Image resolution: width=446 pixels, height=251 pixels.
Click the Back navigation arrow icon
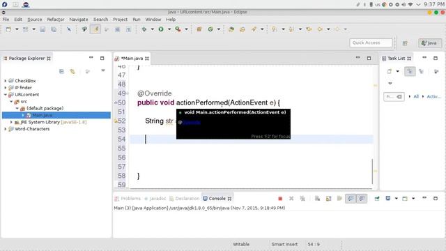pos(320,29)
